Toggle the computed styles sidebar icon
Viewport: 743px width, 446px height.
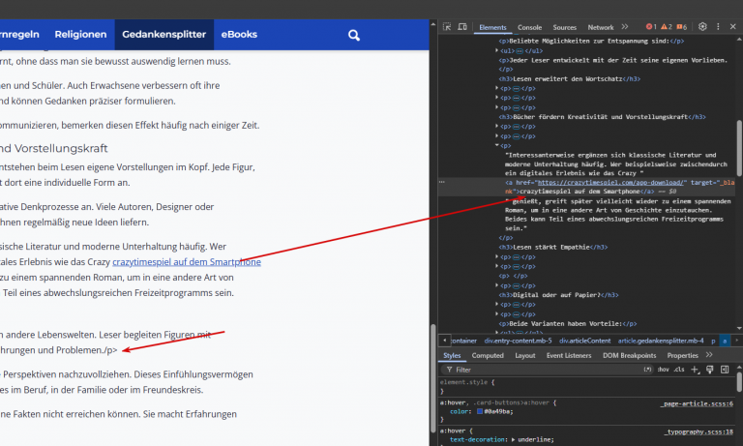coord(725,370)
